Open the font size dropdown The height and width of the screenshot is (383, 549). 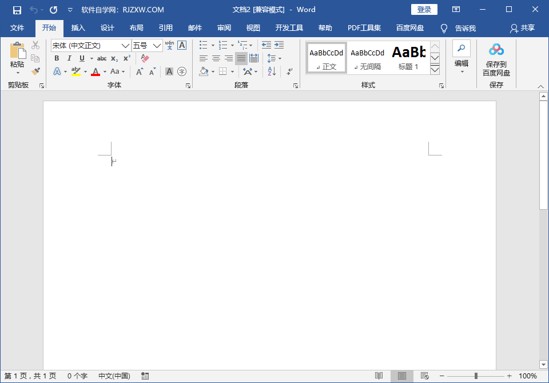coord(156,45)
